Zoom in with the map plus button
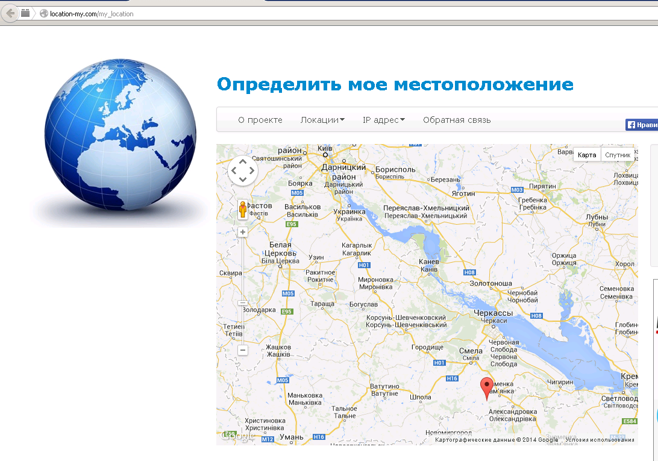Screen dimensions: 658x461 point(243,232)
